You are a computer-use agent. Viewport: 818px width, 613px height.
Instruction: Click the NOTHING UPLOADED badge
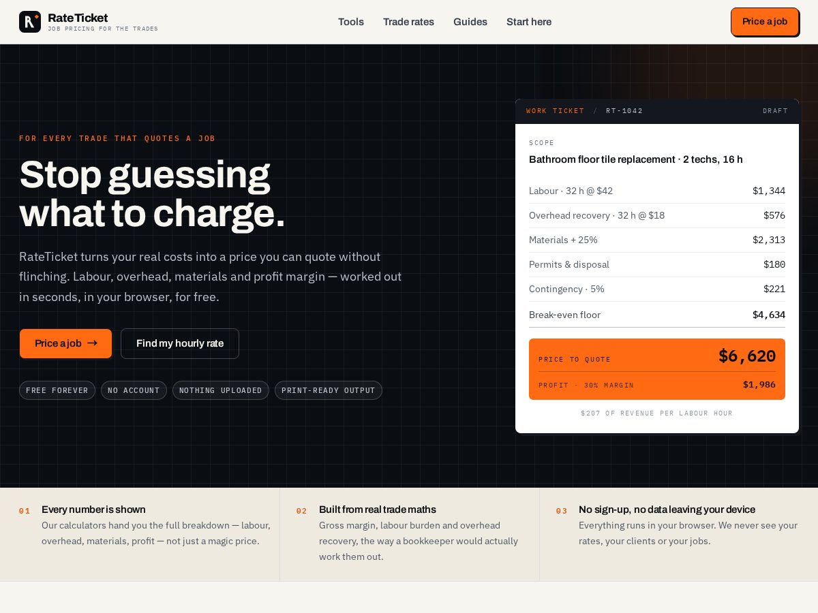coord(221,390)
